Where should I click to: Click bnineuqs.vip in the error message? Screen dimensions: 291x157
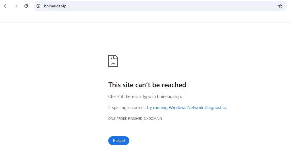(169, 97)
